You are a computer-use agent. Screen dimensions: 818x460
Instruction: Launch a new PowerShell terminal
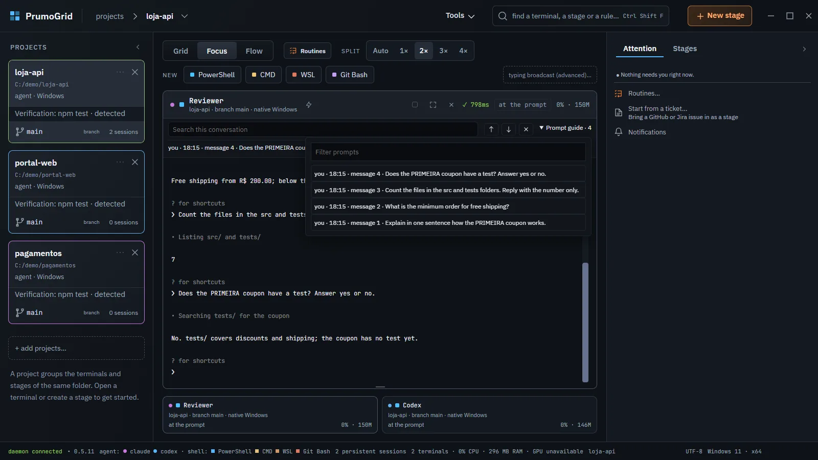(x=212, y=75)
